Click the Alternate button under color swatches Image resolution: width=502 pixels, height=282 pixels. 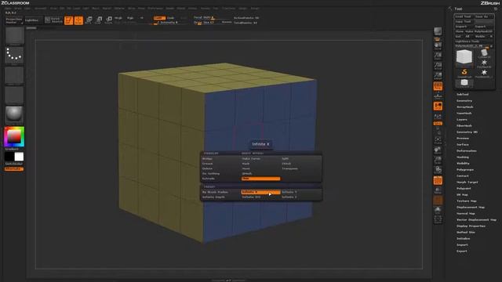(x=14, y=169)
